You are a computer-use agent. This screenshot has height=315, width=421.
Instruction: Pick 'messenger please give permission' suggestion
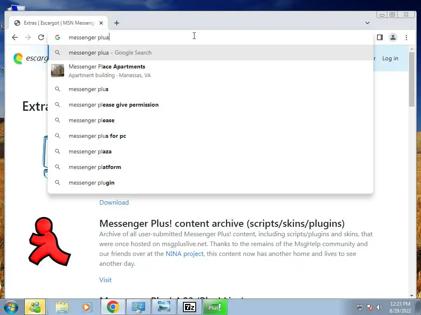point(210,105)
